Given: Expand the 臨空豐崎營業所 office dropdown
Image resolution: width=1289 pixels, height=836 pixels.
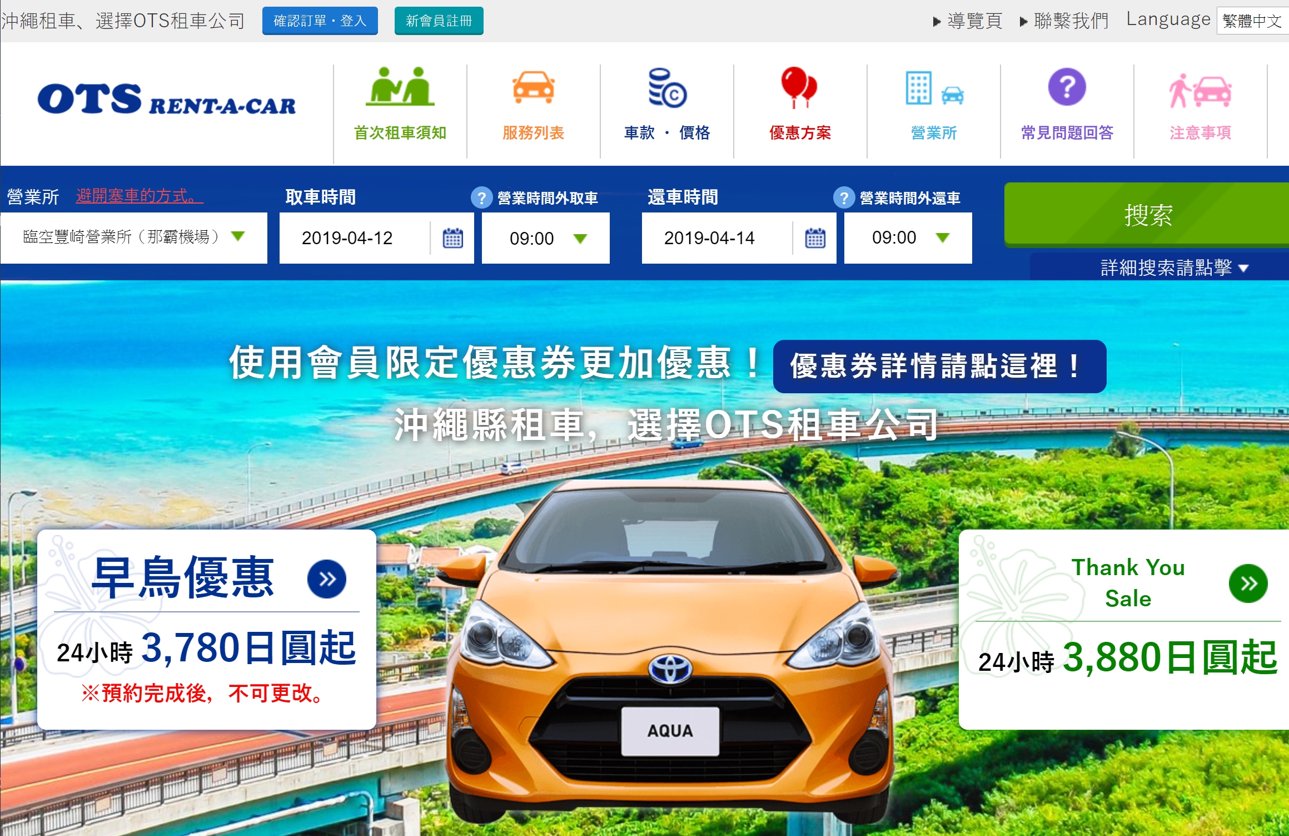Looking at the screenshot, I should [133, 238].
